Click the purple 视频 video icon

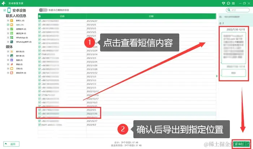(x=12, y=60)
